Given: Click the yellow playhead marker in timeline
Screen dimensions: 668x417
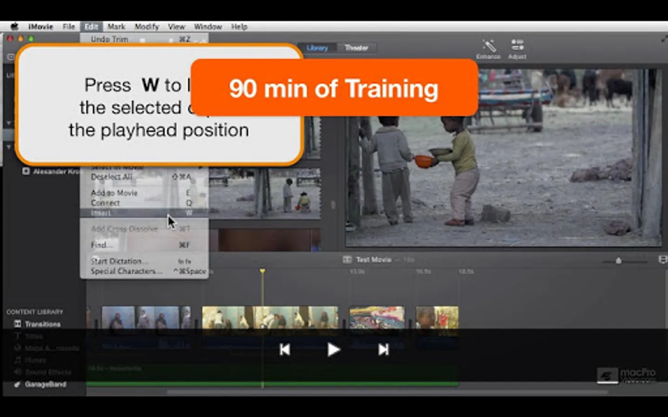Looking at the screenshot, I should (x=263, y=271).
